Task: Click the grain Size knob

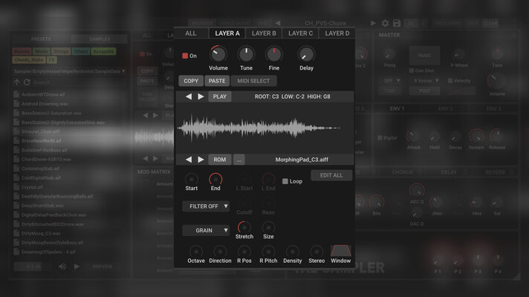Action: 268,227
